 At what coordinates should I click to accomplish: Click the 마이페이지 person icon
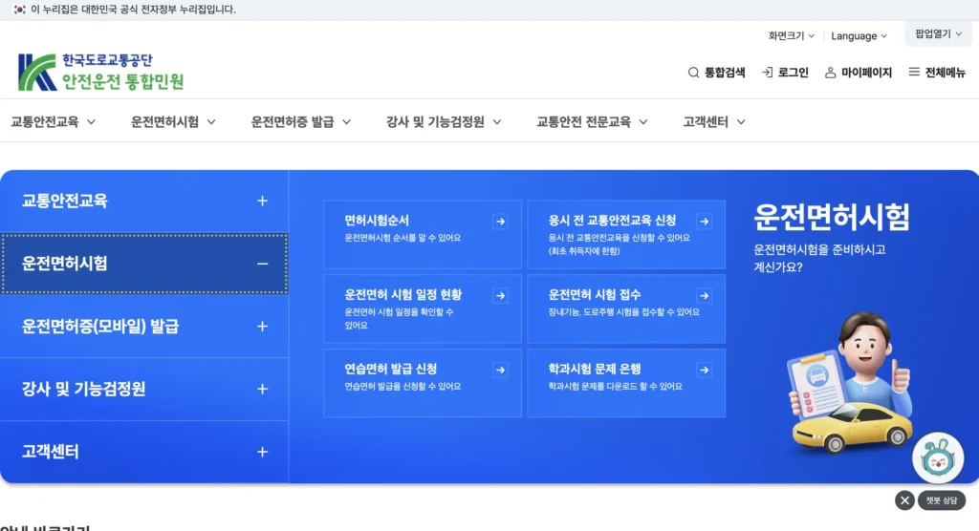click(831, 73)
